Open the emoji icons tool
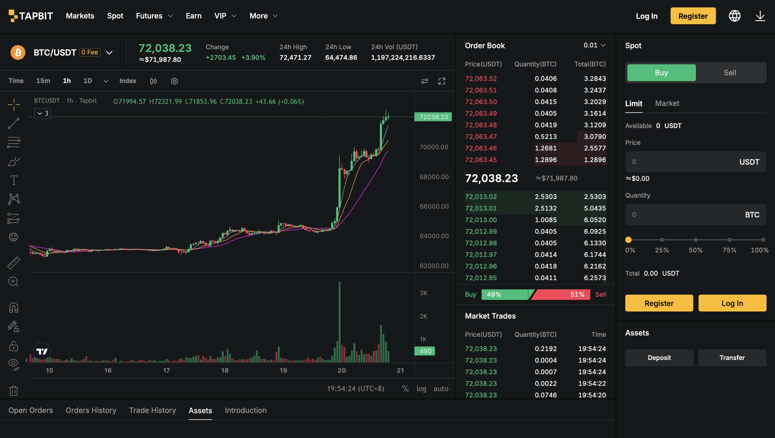 [13, 237]
